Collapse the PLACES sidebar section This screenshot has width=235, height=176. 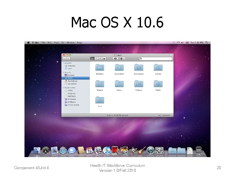63,73
